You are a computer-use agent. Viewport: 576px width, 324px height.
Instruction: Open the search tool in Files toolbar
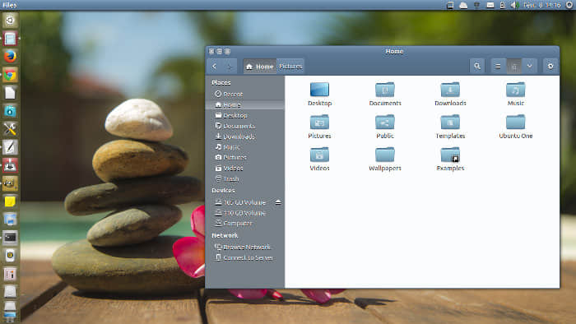pyautogui.click(x=476, y=66)
